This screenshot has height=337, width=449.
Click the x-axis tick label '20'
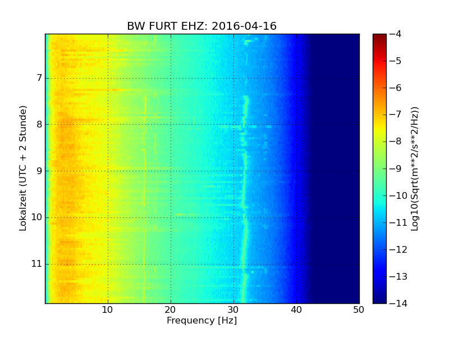point(171,310)
